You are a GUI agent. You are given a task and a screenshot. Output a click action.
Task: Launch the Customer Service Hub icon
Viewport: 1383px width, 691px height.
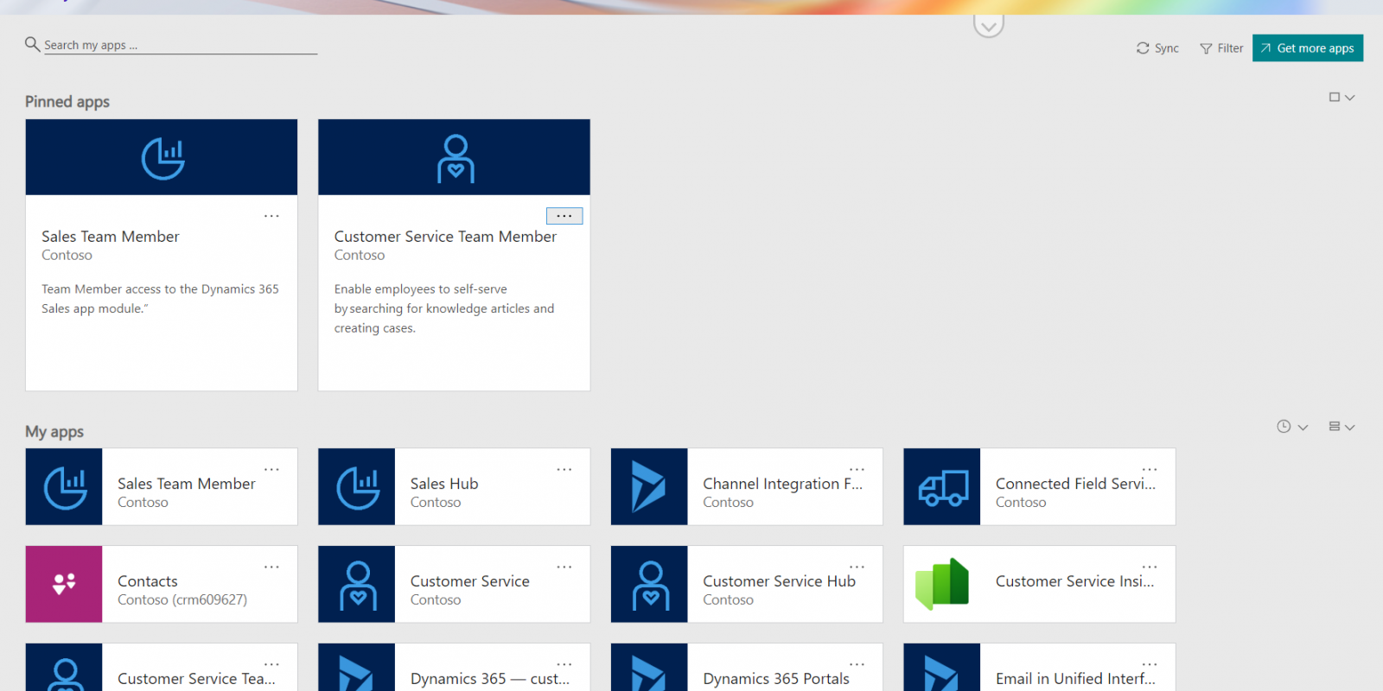pyautogui.click(x=649, y=584)
